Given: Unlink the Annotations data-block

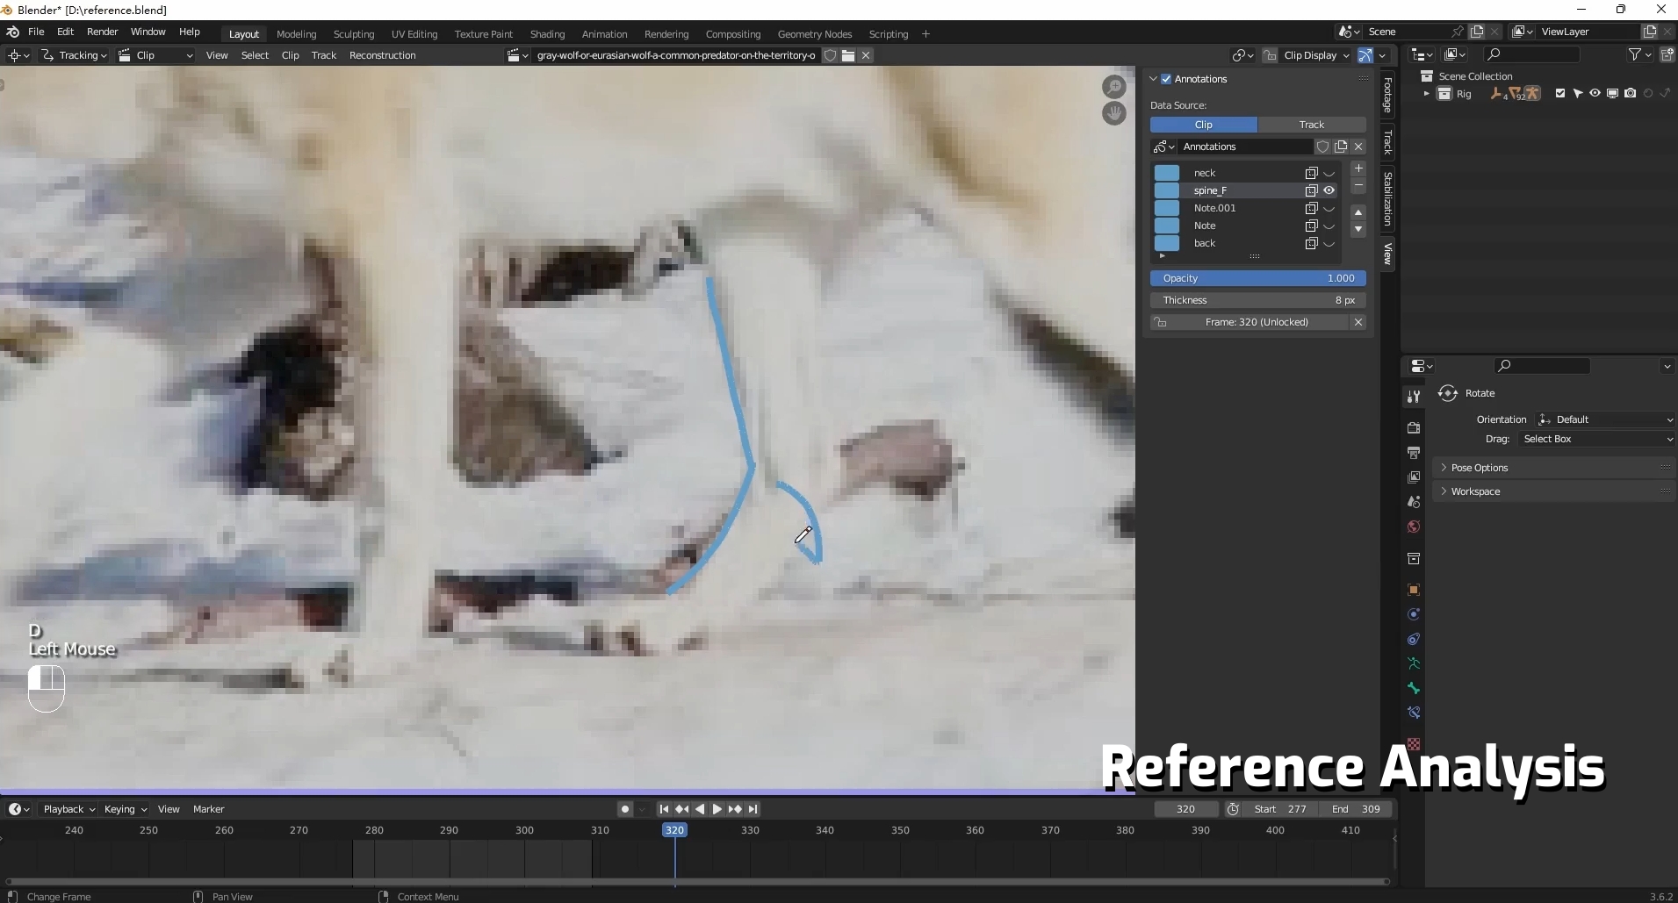Looking at the screenshot, I should (1358, 147).
